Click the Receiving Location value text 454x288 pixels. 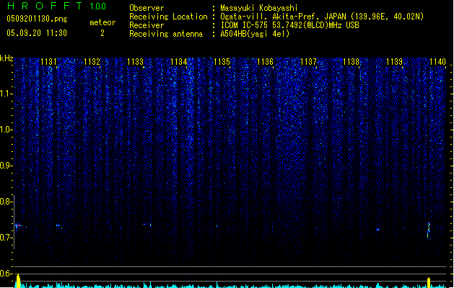click(322, 17)
